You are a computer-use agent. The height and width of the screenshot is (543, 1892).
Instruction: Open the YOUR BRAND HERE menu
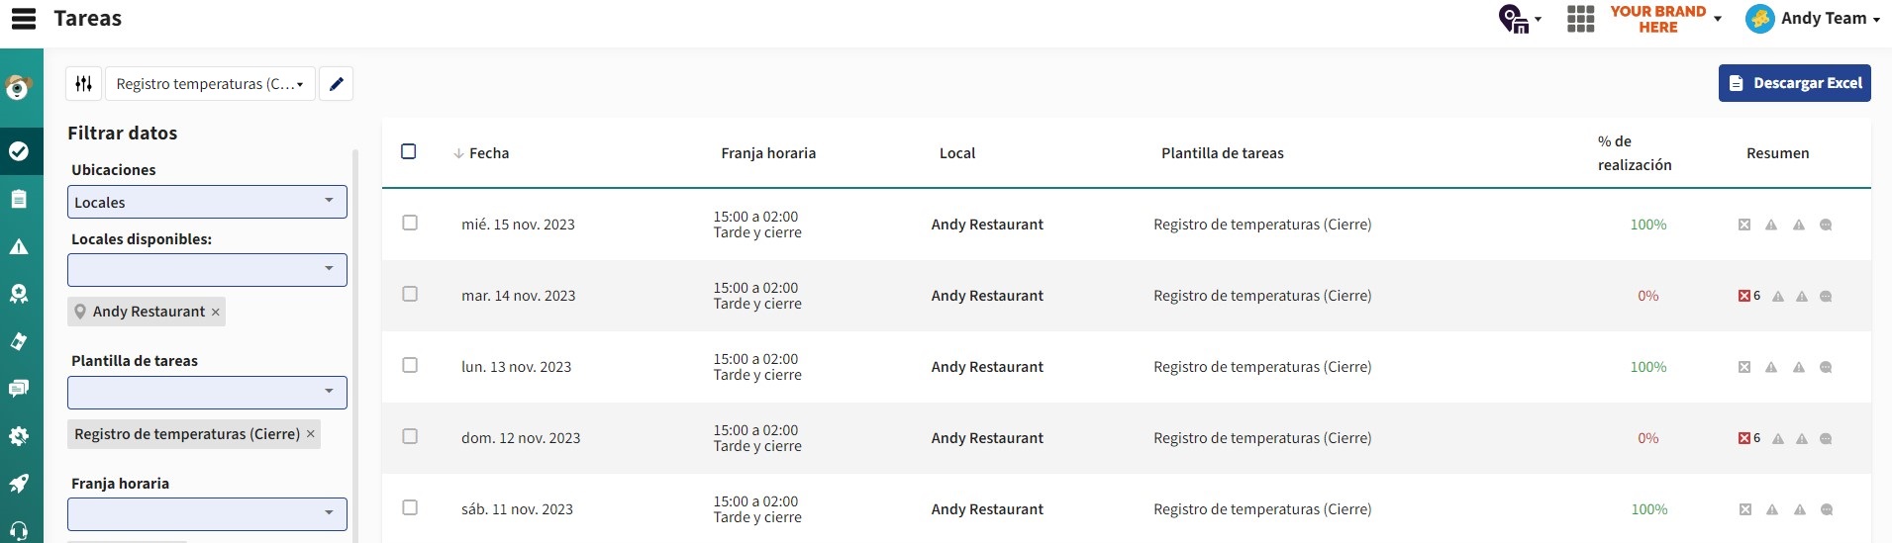click(x=1665, y=19)
